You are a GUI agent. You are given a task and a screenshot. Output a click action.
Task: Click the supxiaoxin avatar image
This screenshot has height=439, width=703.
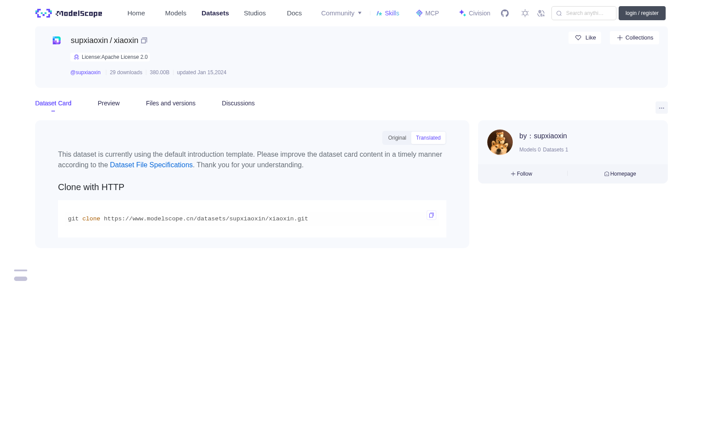[500, 142]
